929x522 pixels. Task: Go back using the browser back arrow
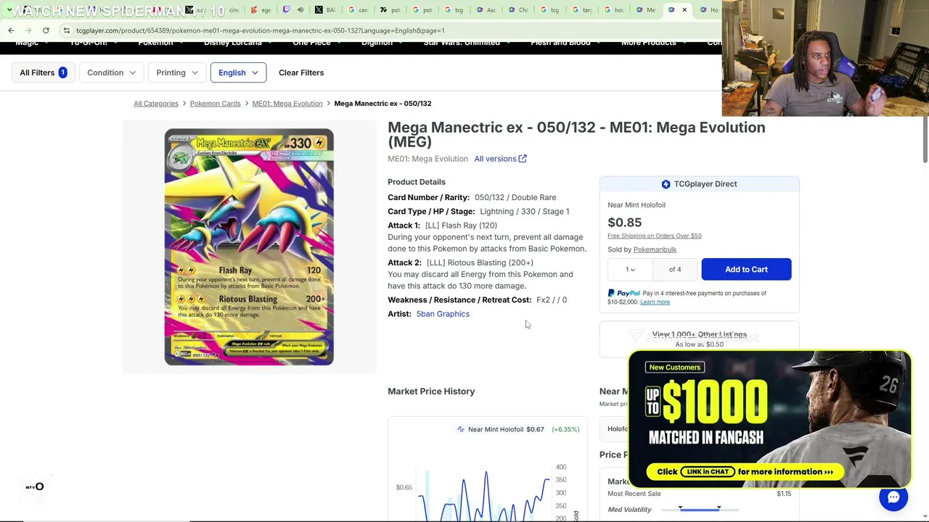(x=11, y=30)
